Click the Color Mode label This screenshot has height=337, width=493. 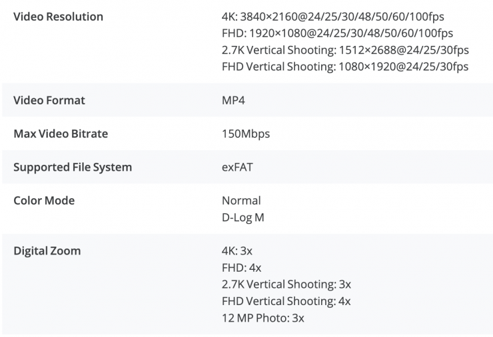pyautogui.click(x=44, y=200)
